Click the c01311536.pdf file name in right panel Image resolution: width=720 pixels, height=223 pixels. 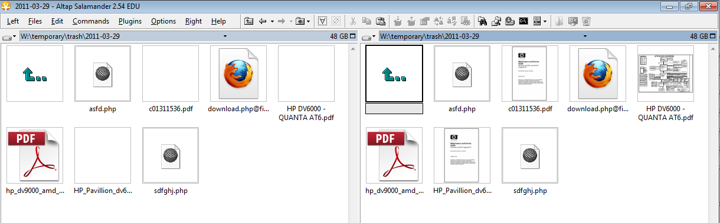point(530,109)
